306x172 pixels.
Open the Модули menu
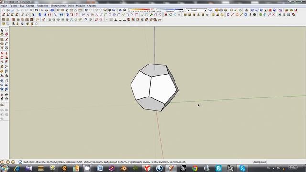[x=80, y=6]
